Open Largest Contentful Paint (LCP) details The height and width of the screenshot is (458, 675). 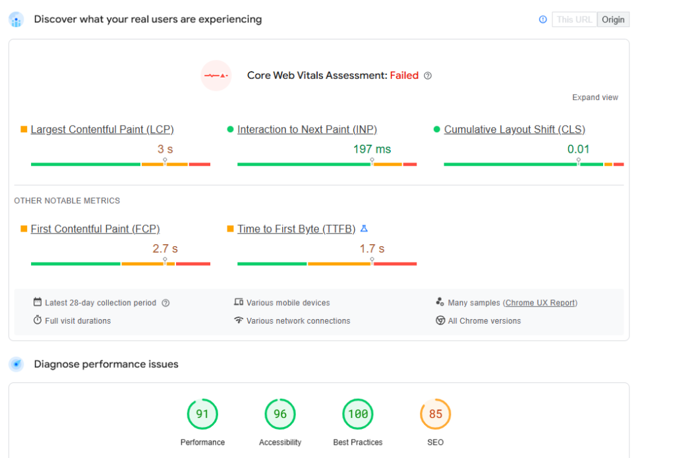102,130
